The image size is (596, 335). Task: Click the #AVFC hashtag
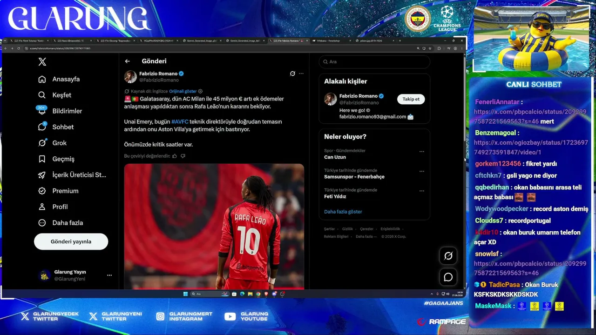180,121
